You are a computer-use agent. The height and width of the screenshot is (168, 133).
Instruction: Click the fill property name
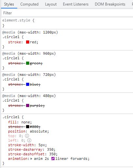tap(12, 122)
